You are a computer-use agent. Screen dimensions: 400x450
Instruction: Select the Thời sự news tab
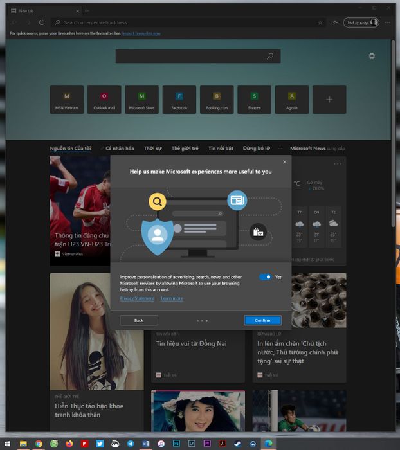tap(153, 148)
